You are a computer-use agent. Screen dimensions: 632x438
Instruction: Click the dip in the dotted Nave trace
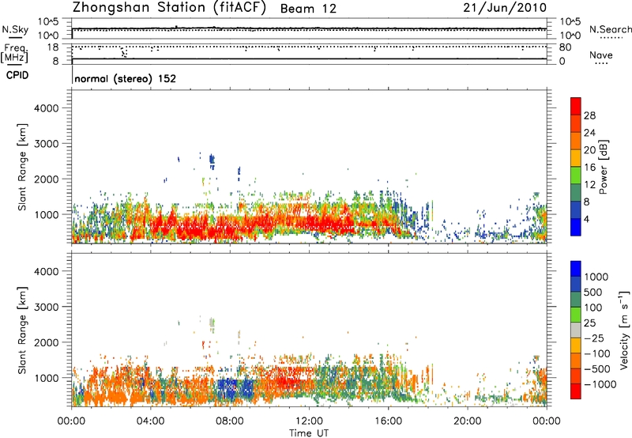pyautogui.click(x=125, y=52)
